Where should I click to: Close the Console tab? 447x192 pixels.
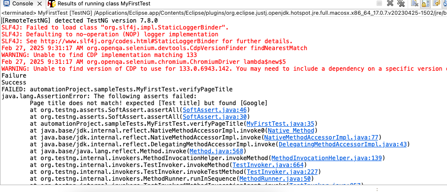40,4
